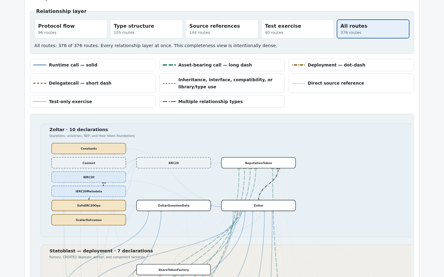Click the Runtime call solid legend entry
This screenshot has height=277, width=444.
[x=92, y=65]
